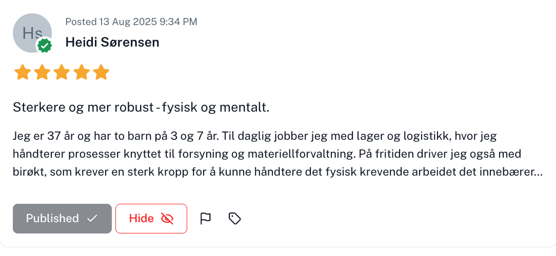The width and height of the screenshot is (556, 256).
Task: Click the checkmark inside Published button
Action: 92,219
